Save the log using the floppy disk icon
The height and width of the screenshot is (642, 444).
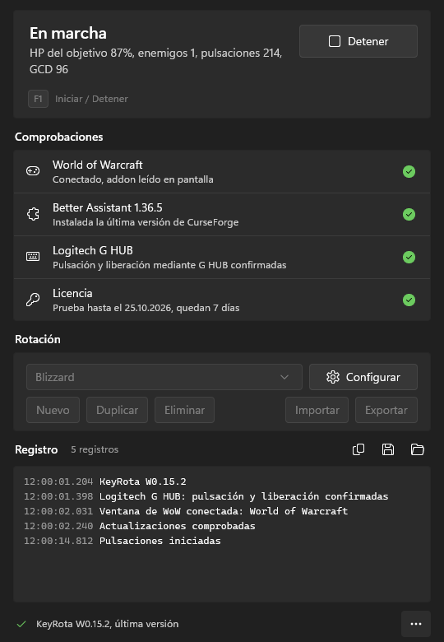[387, 449]
